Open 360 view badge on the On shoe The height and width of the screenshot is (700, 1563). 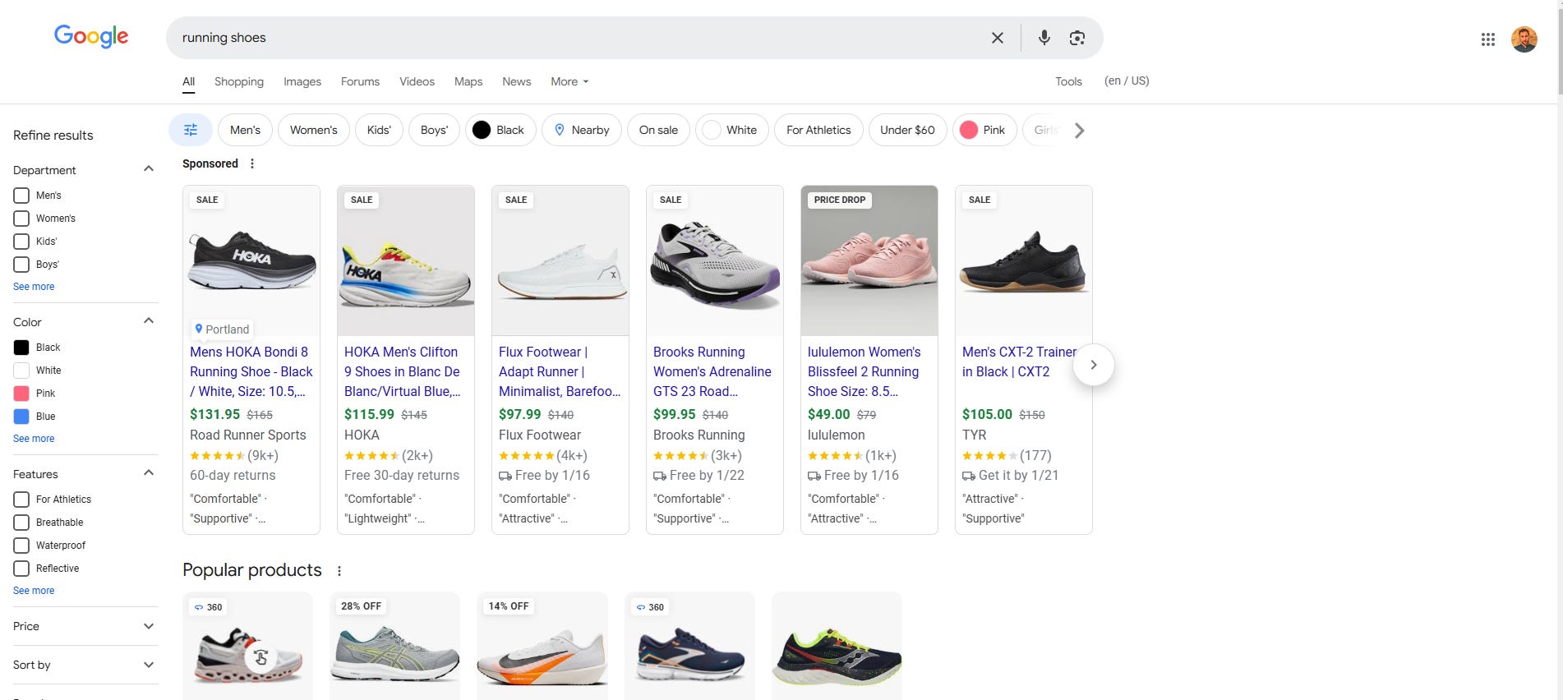(x=209, y=607)
